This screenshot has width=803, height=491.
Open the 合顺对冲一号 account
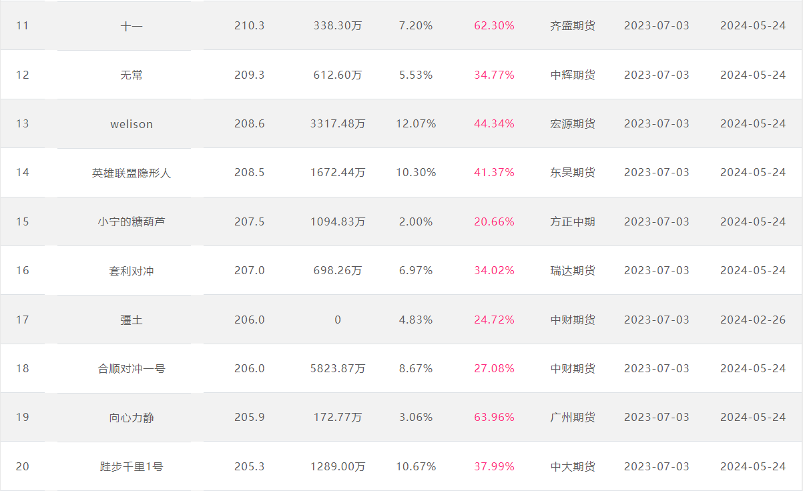point(131,368)
